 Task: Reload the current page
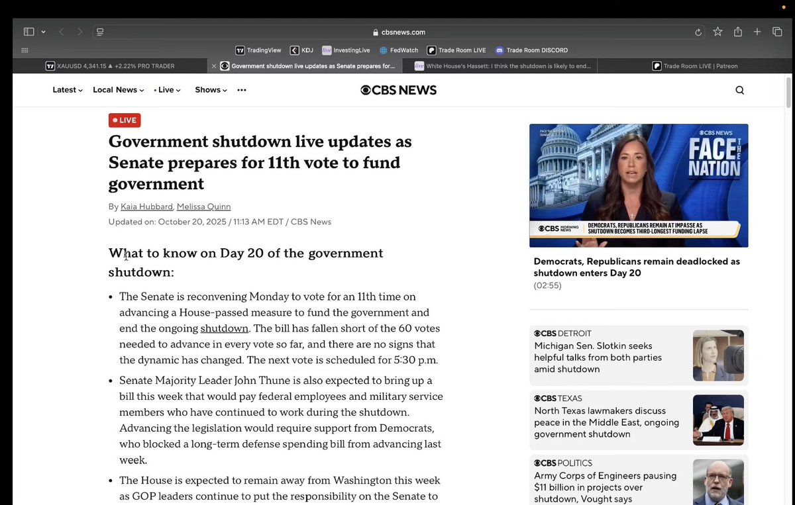click(x=698, y=32)
